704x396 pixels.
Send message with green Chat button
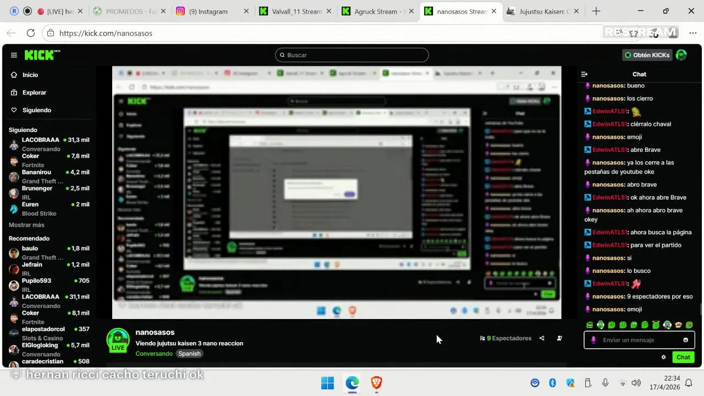point(683,357)
